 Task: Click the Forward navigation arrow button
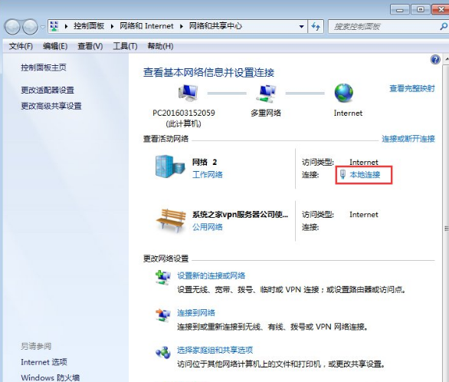(x=30, y=27)
